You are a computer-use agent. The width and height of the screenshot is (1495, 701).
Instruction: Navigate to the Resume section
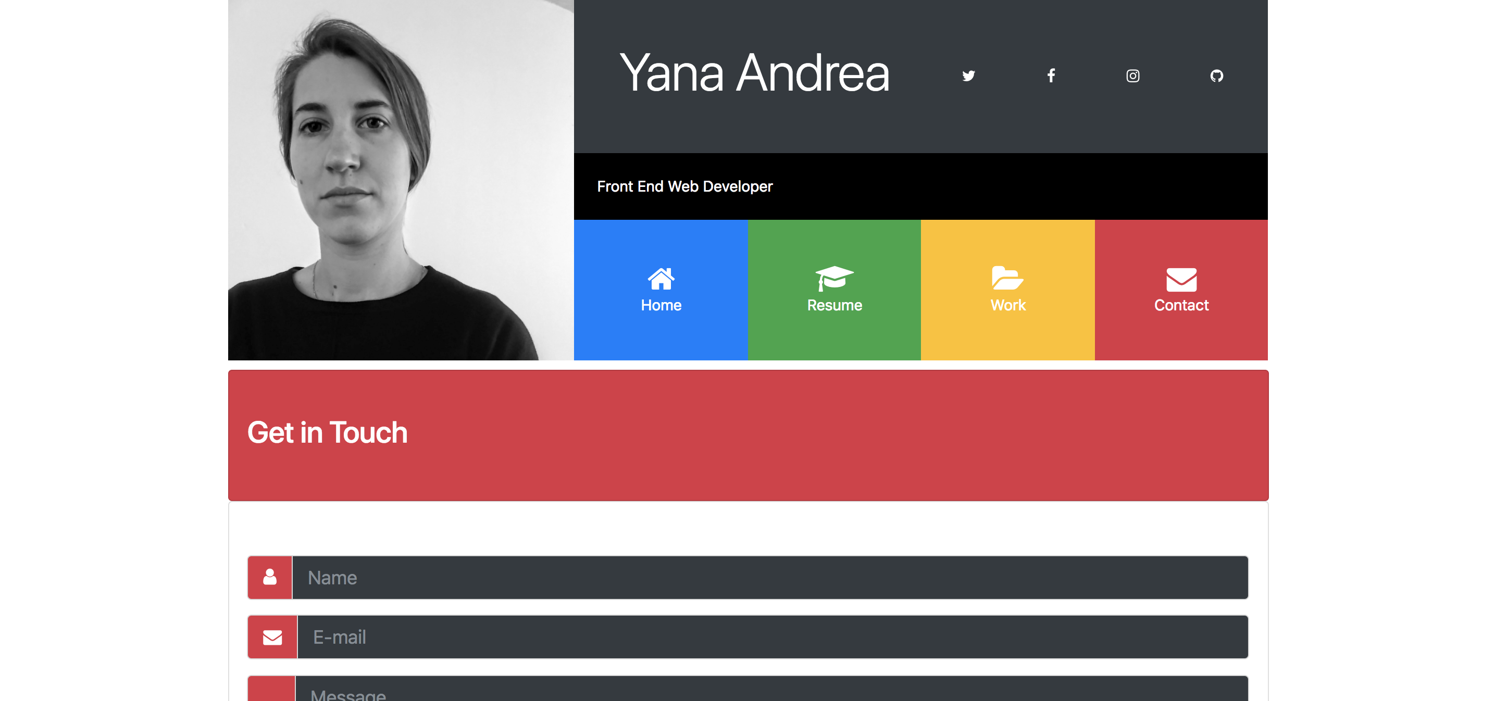834,305
